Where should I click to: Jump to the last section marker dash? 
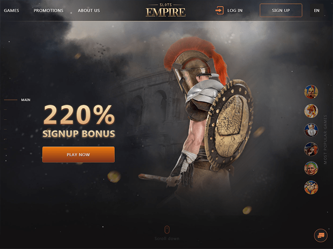[x=5, y=149]
